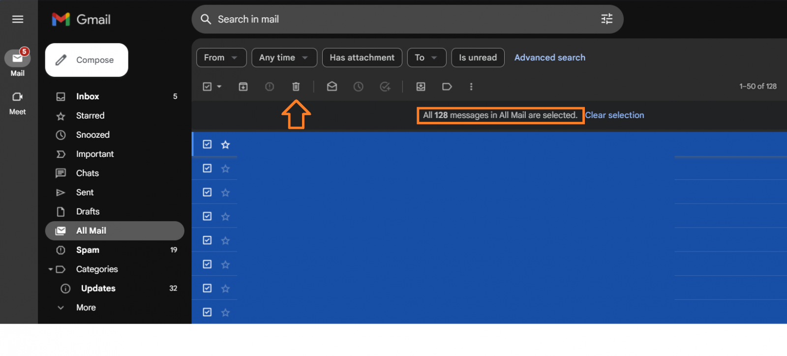The width and height of the screenshot is (787, 356).
Task: Click the Clear selection link
Action: [x=614, y=115]
